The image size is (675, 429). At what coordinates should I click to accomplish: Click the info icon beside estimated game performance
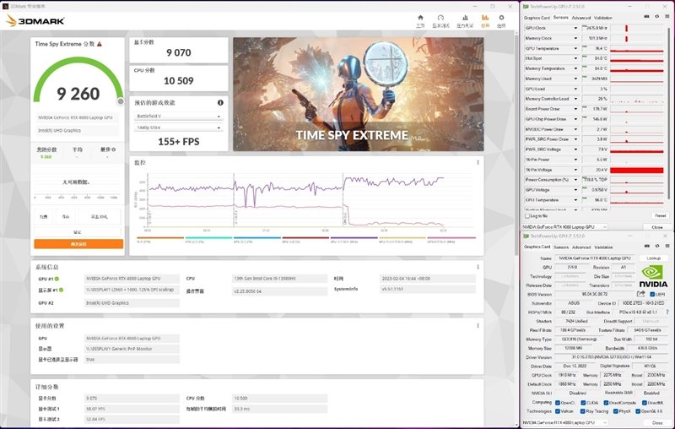coord(221,102)
